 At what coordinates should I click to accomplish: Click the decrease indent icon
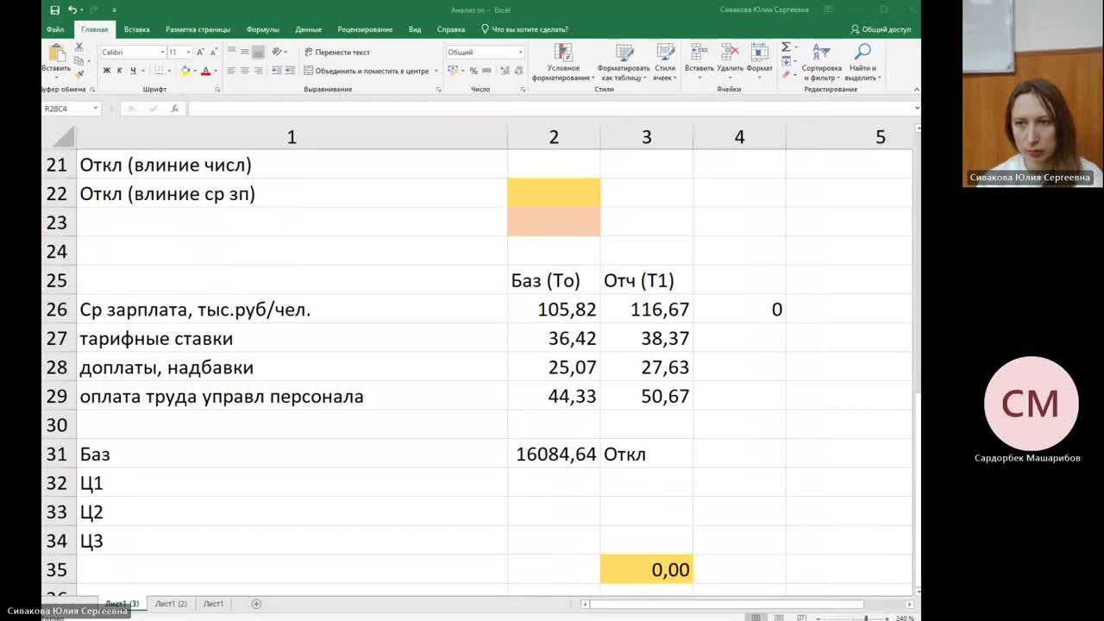point(276,71)
